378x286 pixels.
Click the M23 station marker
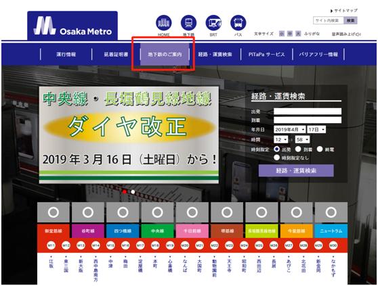click(x=229, y=245)
